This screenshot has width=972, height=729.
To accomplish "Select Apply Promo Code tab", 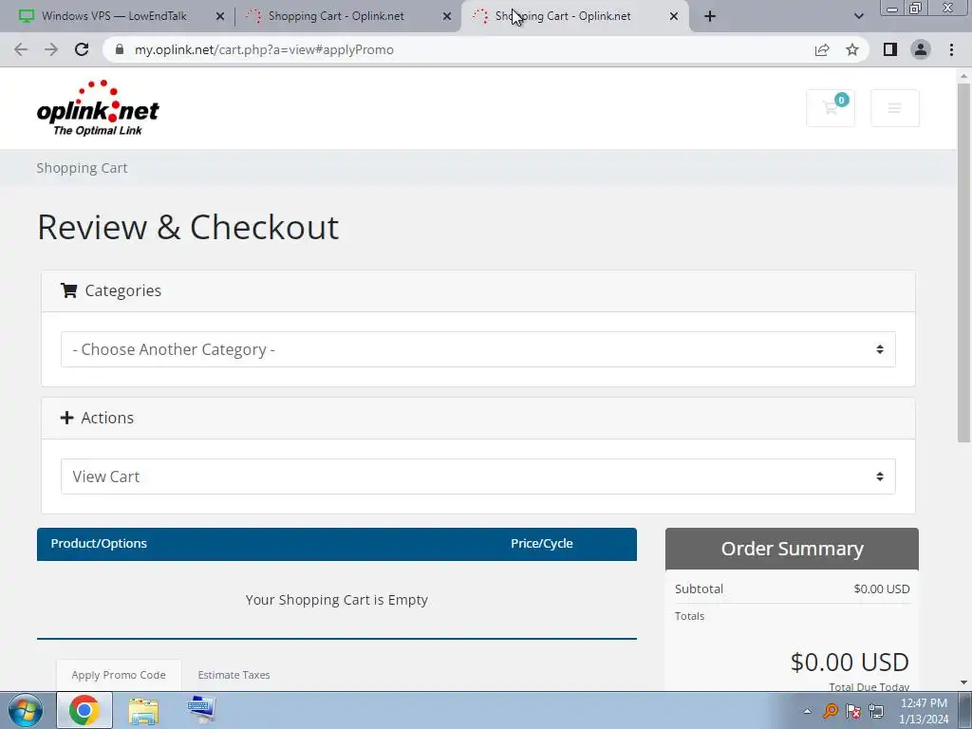I will pyautogui.click(x=119, y=675).
